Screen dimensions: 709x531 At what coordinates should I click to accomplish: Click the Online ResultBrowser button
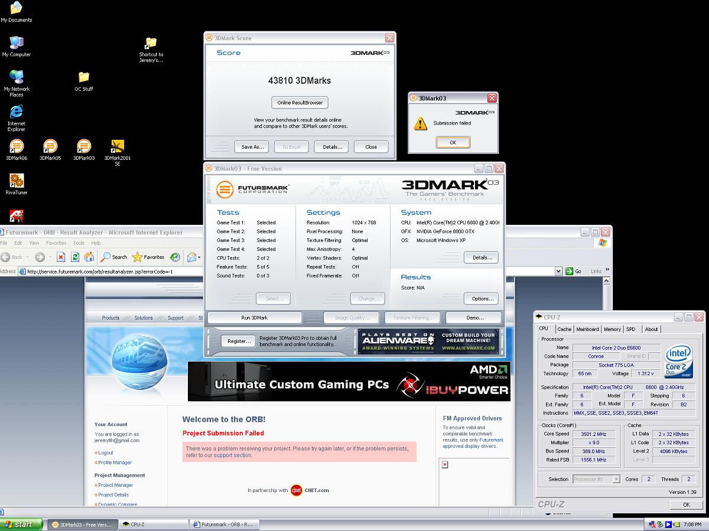click(300, 102)
